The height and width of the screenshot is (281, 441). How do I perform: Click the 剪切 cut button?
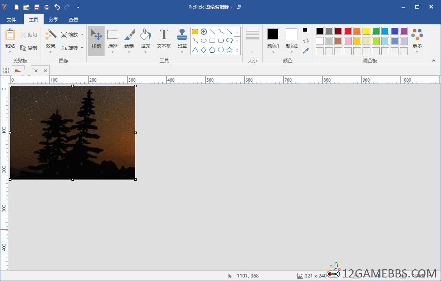click(29, 35)
